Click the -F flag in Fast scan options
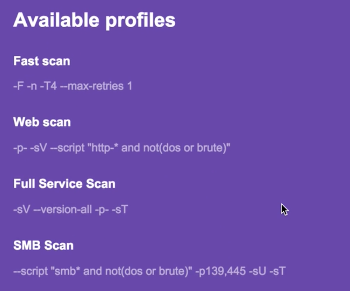 click(19, 86)
